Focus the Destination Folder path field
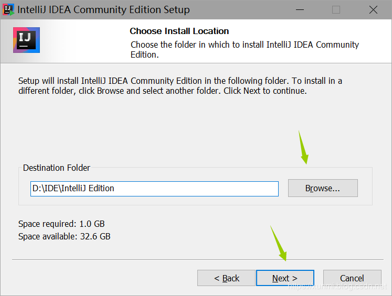The image size is (392, 296). (154, 189)
